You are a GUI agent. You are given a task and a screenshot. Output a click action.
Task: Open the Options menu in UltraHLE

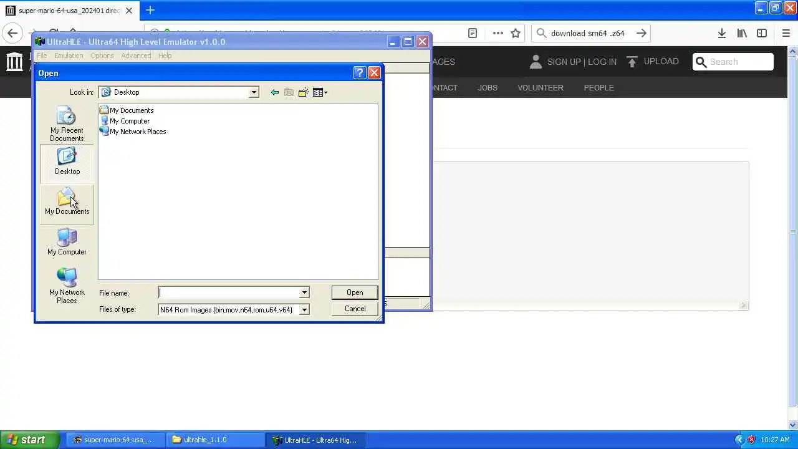tap(102, 56)
